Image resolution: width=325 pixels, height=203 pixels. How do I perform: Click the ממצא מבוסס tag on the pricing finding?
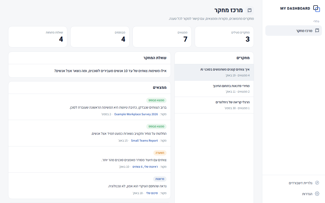pos(156,126)
